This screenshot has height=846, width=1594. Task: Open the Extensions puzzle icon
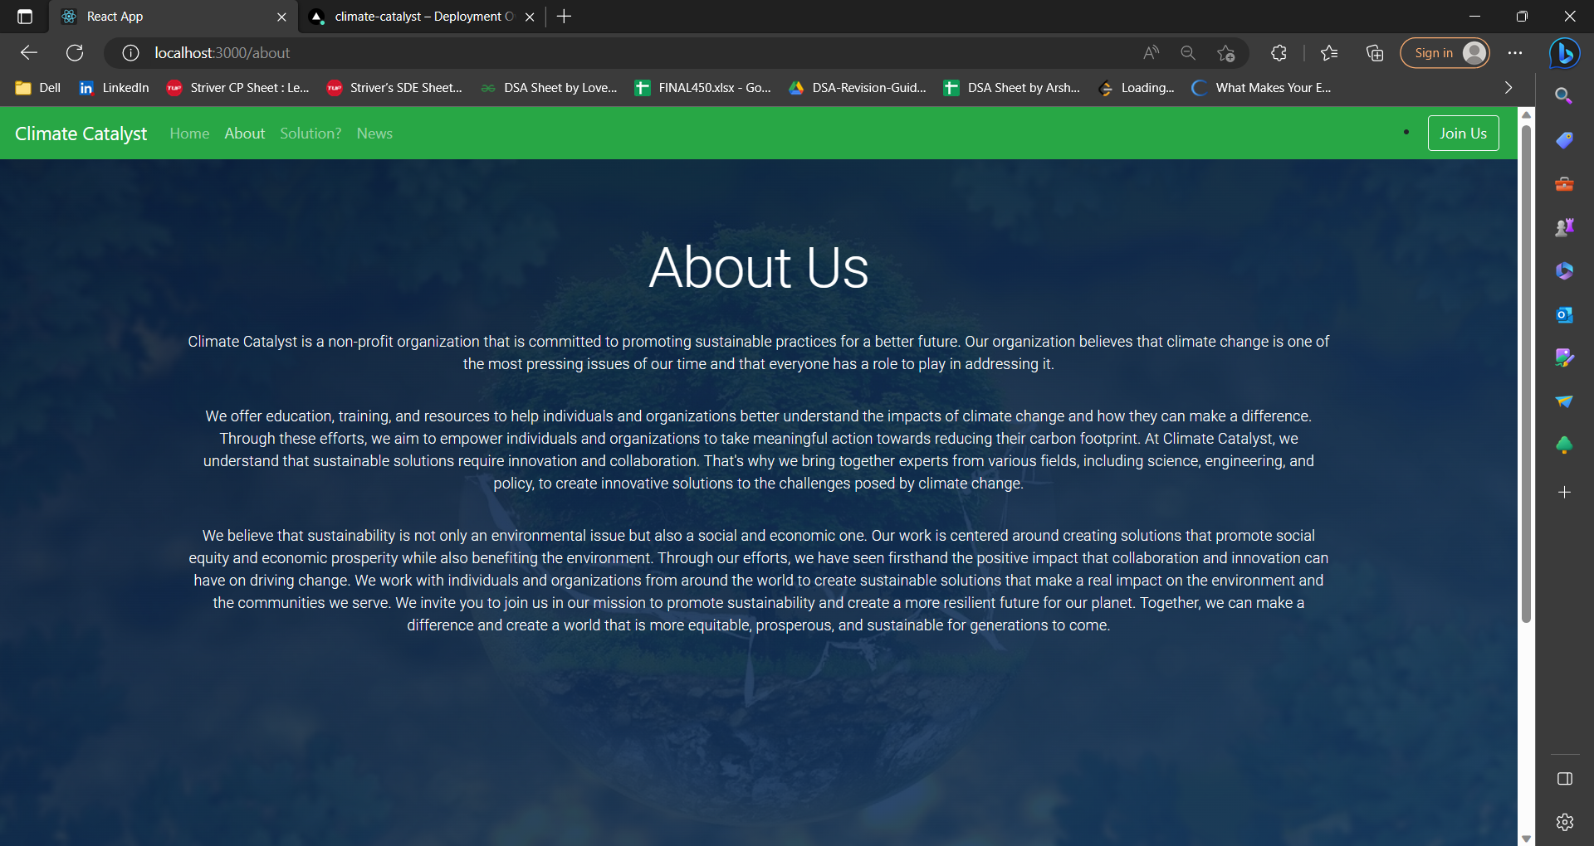pos(1279,53)
